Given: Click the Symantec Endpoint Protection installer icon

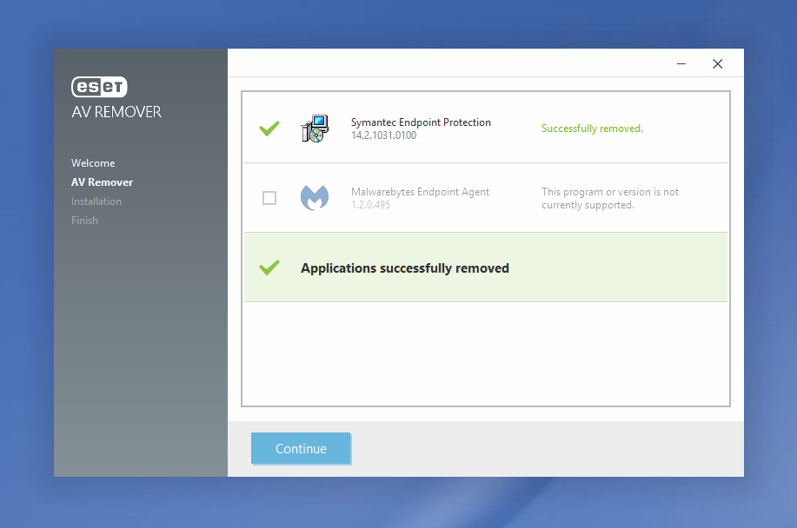Looking at the screenshot, I should point(315,129).
